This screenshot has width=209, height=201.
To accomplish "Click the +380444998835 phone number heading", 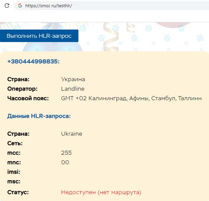I will 33,61.
